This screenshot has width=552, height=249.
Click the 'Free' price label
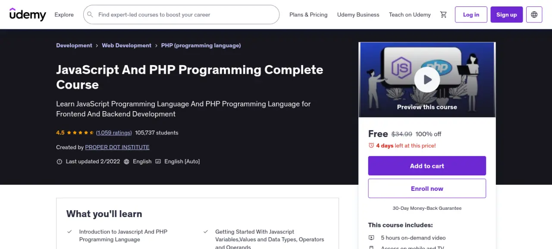(378, 134)
